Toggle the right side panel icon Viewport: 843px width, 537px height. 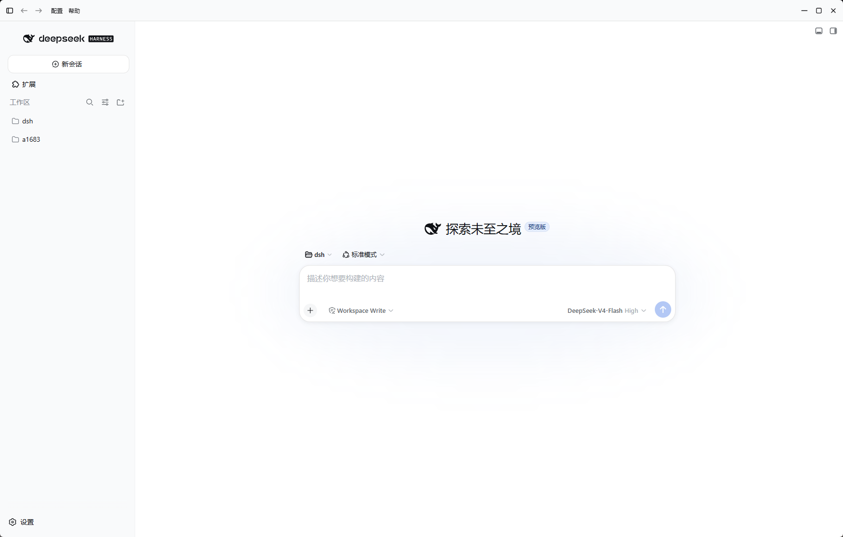pos(833,31)
